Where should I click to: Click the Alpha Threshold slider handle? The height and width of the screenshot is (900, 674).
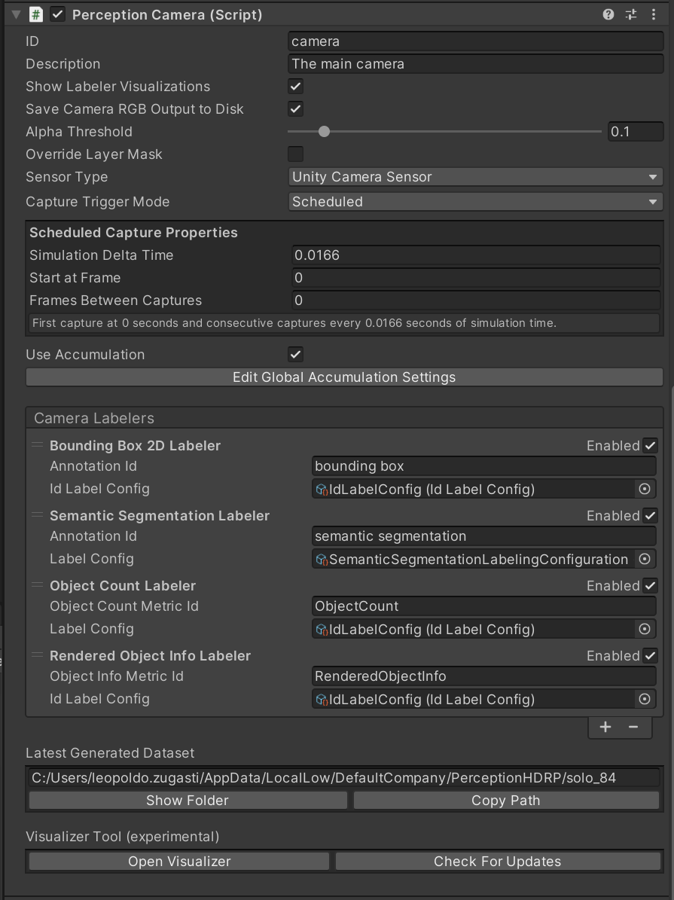point(324,132)
